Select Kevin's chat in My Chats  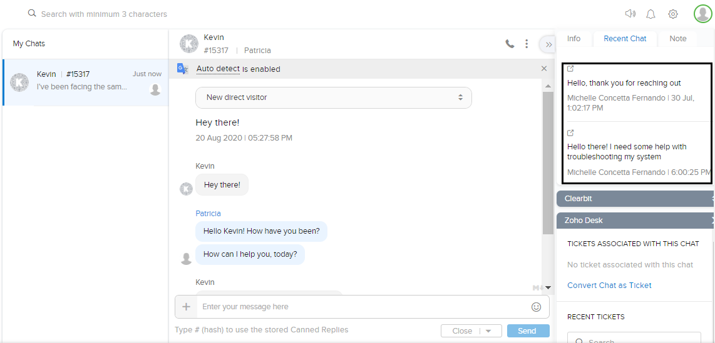(86, 82)
